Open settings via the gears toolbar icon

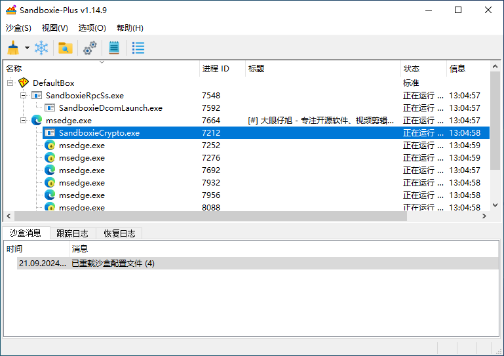click(x=90, y=48)
